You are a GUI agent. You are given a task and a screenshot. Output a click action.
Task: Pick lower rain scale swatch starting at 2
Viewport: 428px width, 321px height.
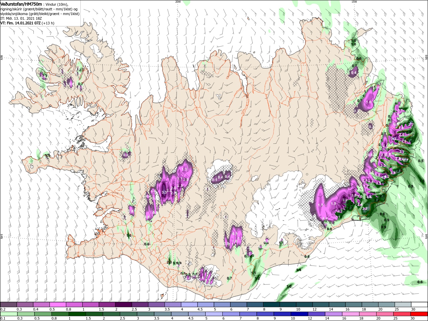[x=111, y=314]
